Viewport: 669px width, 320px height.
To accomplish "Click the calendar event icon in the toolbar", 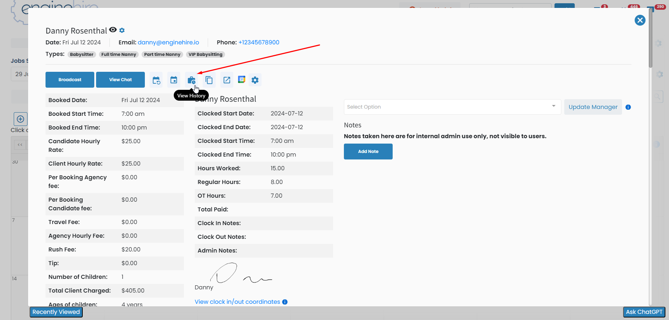I will click(174, 80).
